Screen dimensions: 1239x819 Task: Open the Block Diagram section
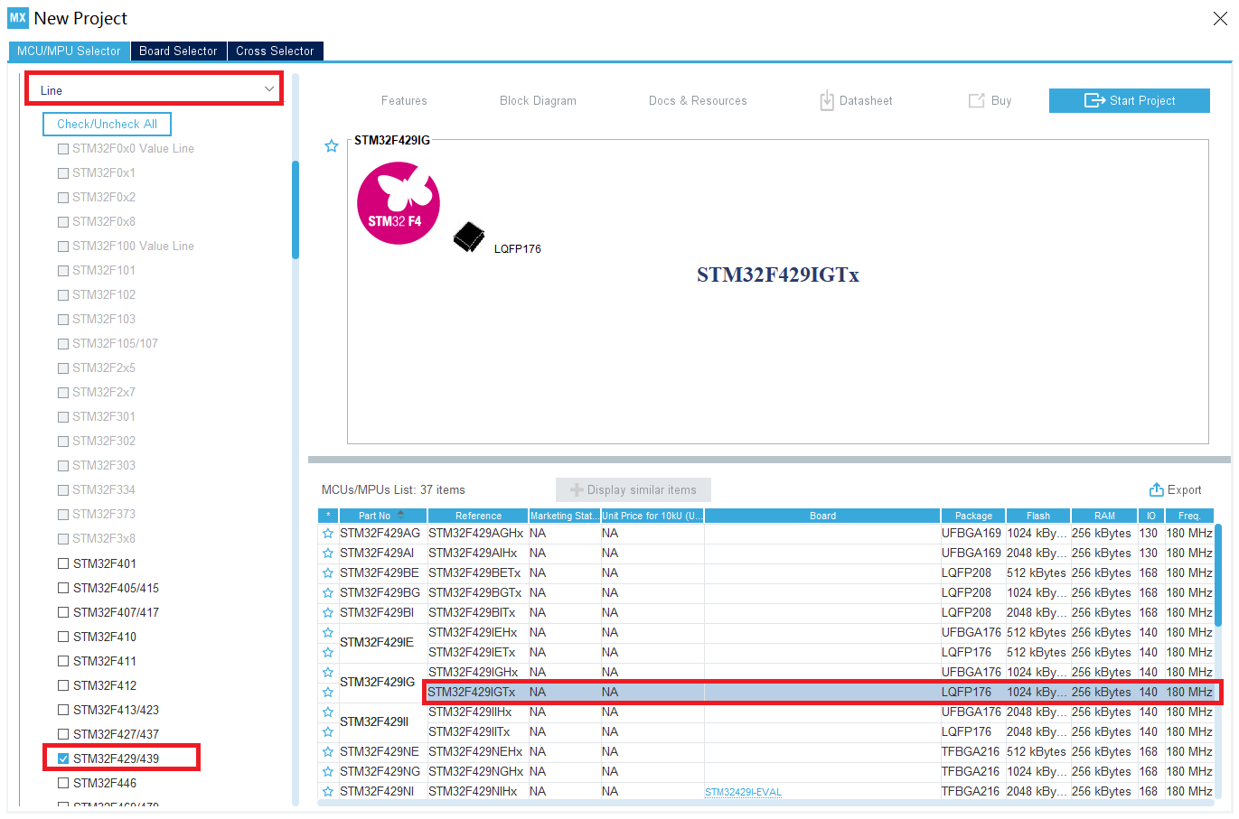tap(538, 101)
